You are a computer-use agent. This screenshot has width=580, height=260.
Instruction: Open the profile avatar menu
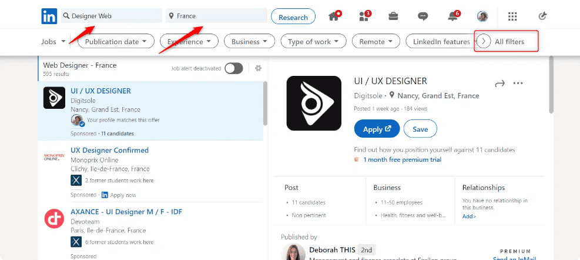(x=482, y=16)
